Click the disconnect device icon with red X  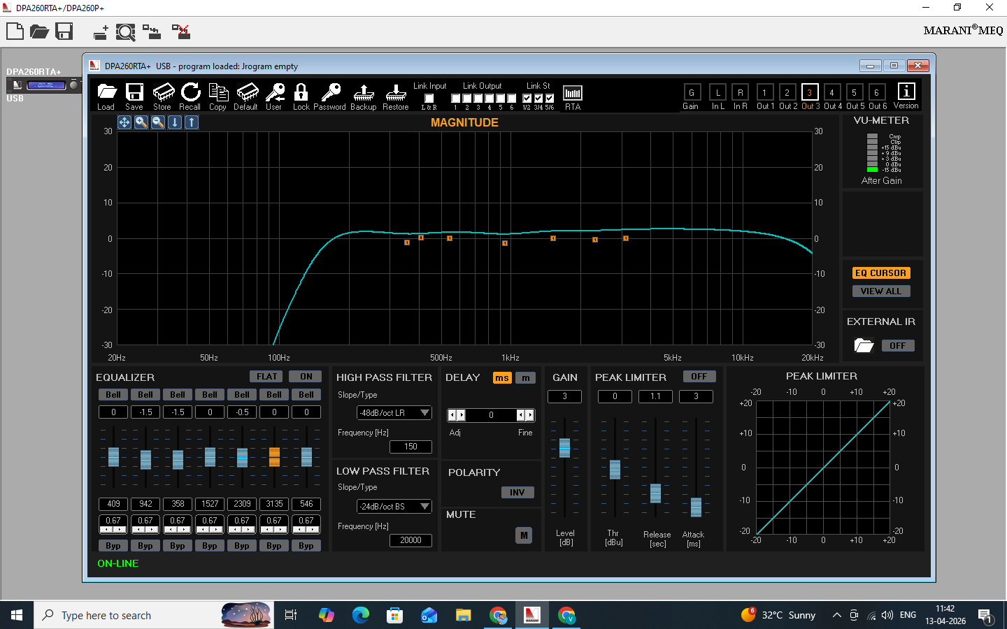pos(181,32)
